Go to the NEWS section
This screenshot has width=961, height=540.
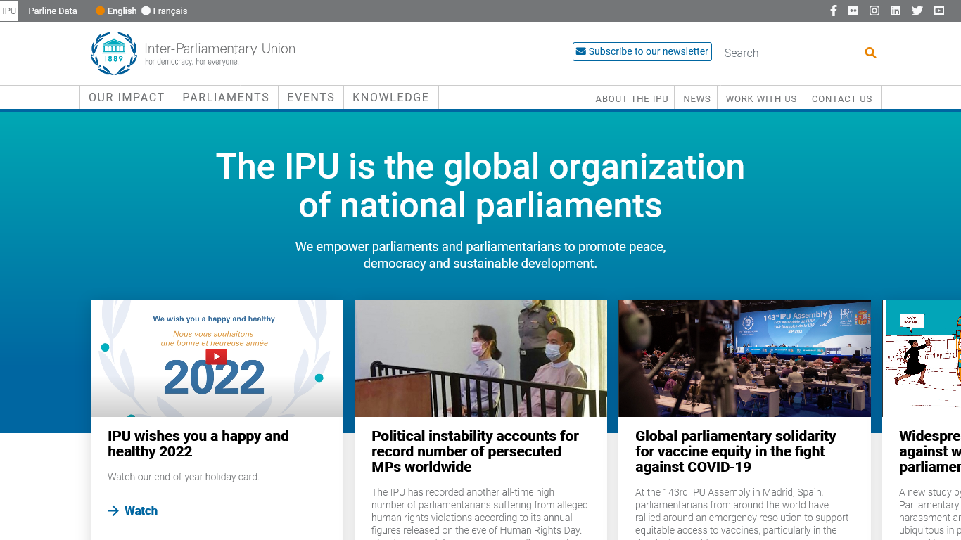click(696, 98)
